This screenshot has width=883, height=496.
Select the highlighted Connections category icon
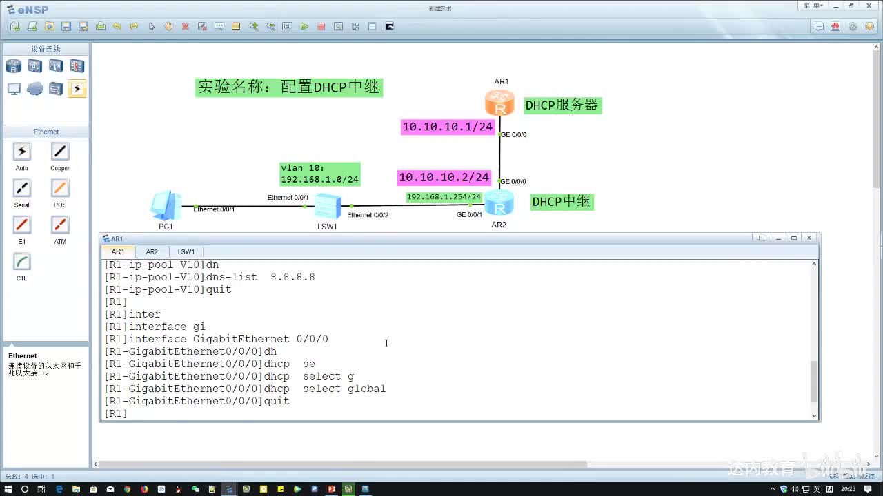(77, 89)
